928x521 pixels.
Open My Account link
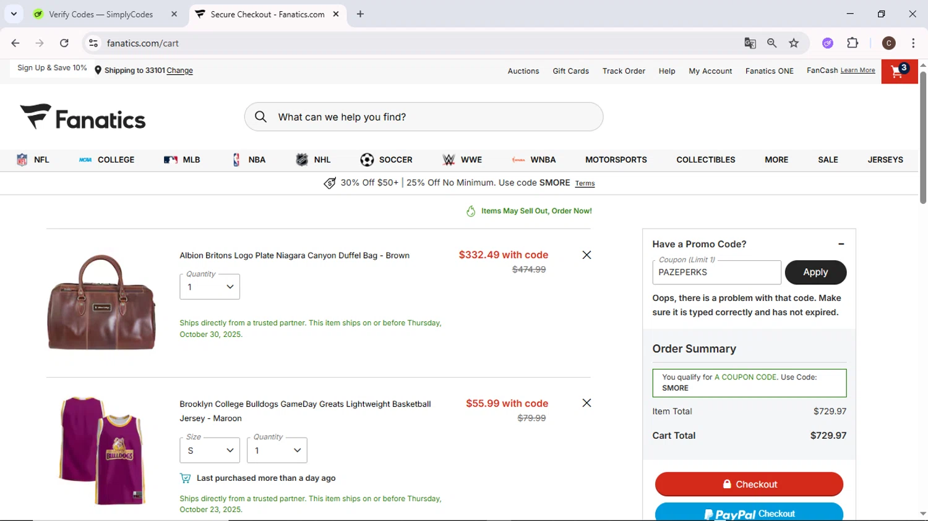[x=710, y=71]
